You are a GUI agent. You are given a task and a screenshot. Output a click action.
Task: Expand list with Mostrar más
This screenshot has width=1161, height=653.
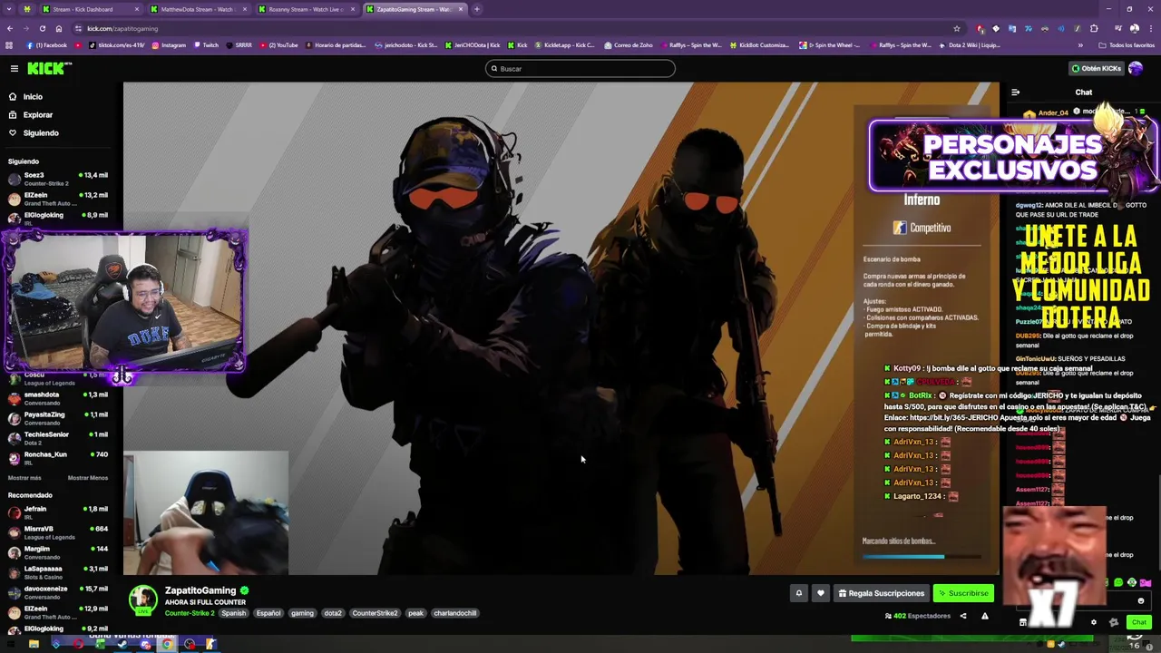point(24,478)
